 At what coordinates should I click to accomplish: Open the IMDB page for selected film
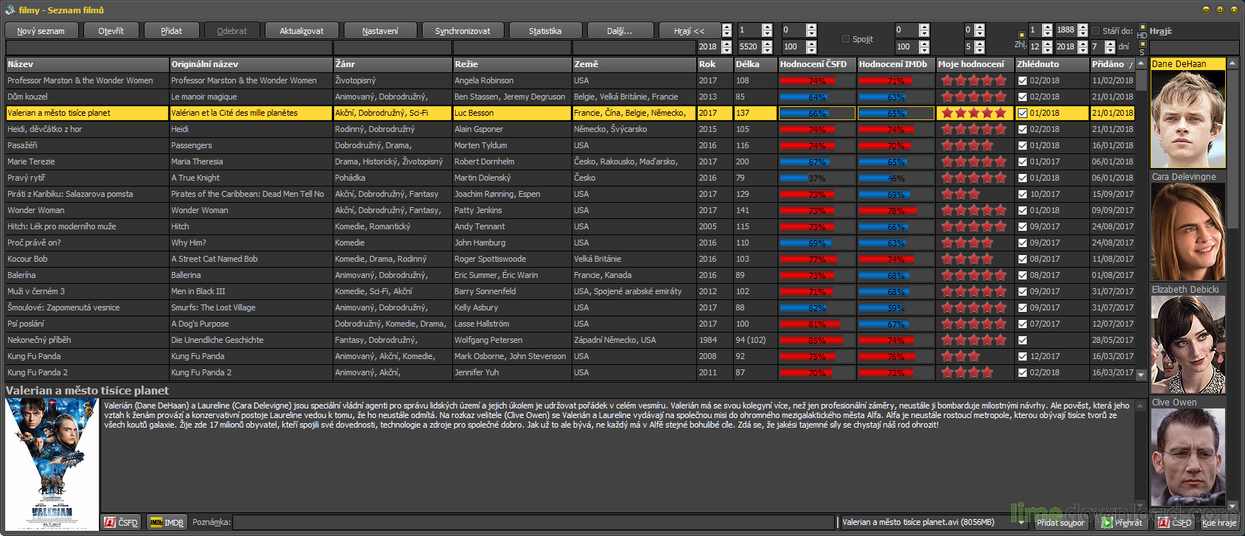(x=166, y=522)
